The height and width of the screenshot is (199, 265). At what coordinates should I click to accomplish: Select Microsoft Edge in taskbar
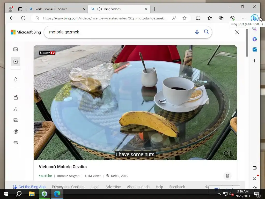click(x=57, y=194)
